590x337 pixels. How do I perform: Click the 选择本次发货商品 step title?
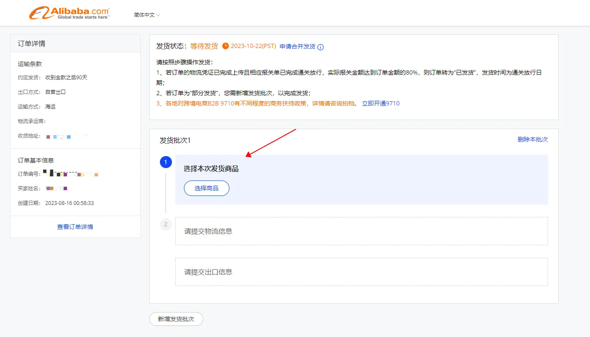coord(211,169)
